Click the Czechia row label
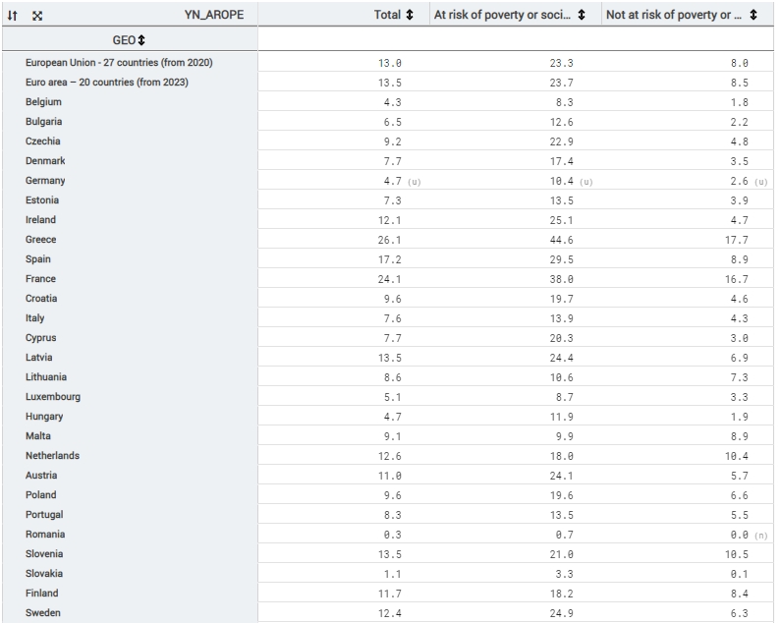Screen dimensions: 781x623 pos(43,142)
